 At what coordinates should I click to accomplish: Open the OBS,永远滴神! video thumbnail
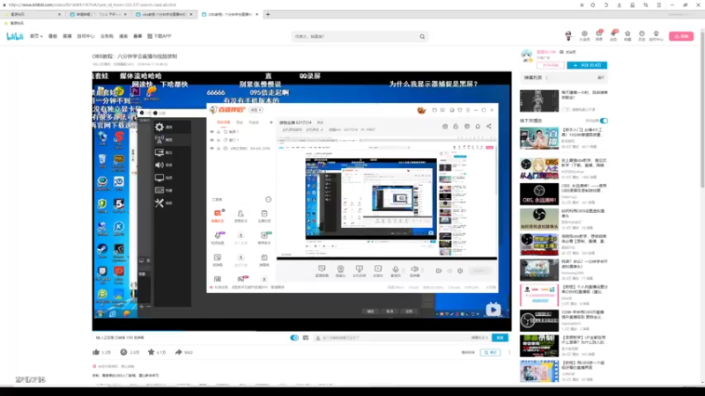[539, 194]
